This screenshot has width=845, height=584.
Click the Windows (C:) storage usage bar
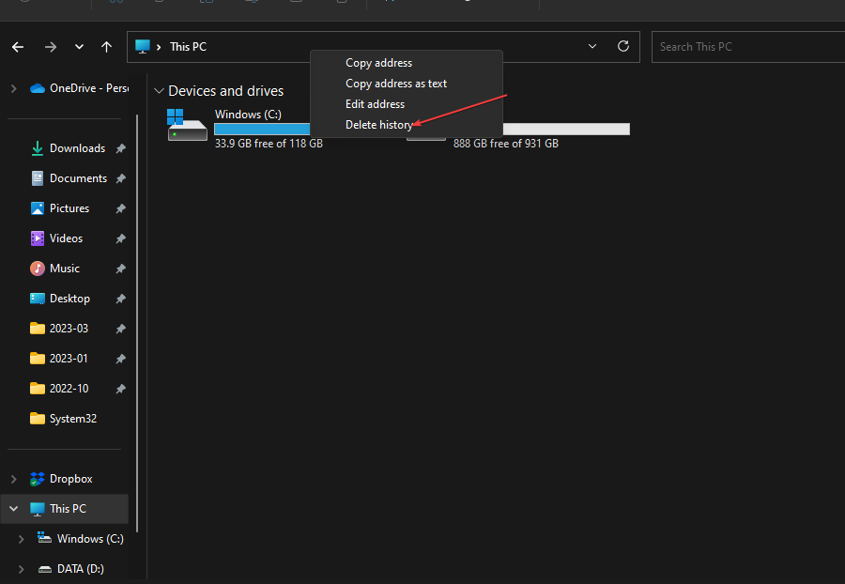tap(263, 129)
